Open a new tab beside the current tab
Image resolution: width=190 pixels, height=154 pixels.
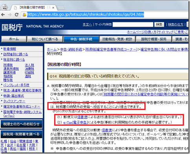[x=61, y=8]
